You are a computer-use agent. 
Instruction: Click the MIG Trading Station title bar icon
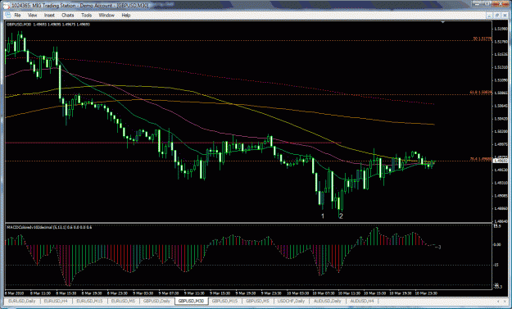pos(7,6)
